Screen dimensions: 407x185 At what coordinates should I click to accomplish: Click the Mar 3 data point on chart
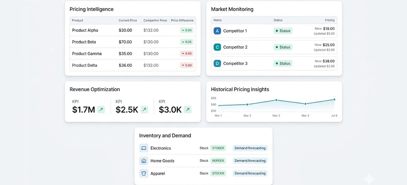click(x=276, y=100)
